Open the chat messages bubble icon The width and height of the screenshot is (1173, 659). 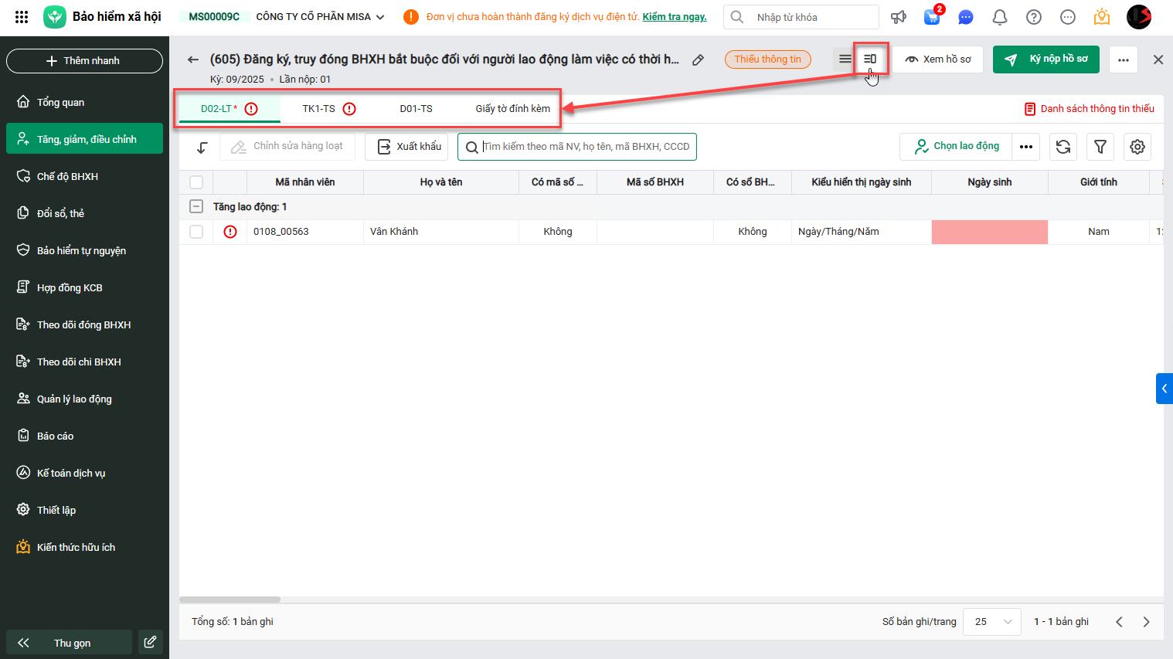(966, 17)
